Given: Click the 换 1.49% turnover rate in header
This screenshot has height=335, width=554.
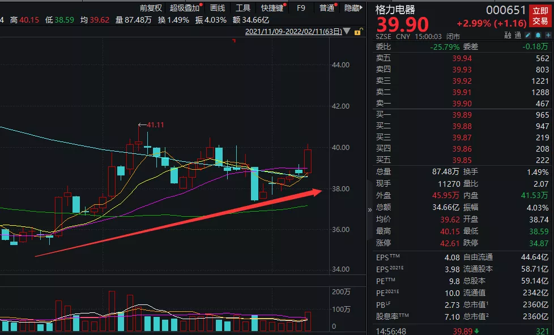Looking at the screenshot, I should (x=173, y=20).
